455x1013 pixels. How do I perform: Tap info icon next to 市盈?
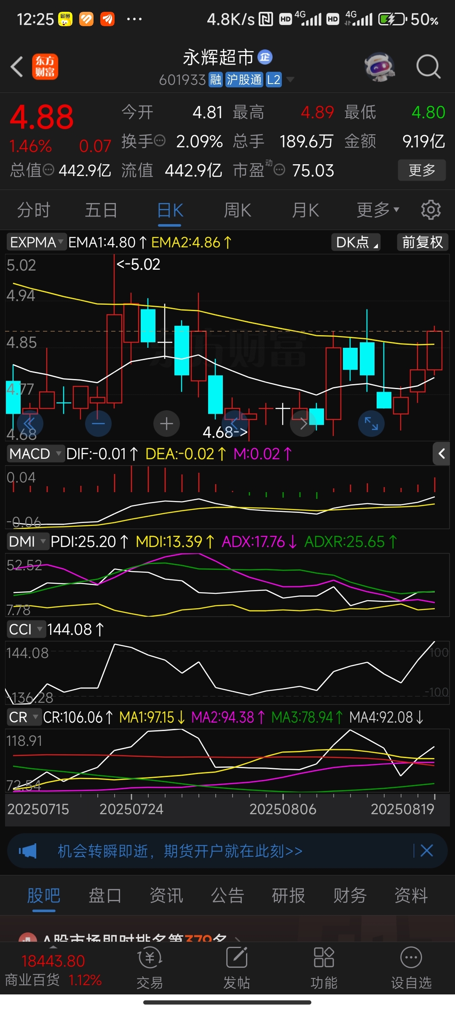pyautogui.click(x=279, y=170)
